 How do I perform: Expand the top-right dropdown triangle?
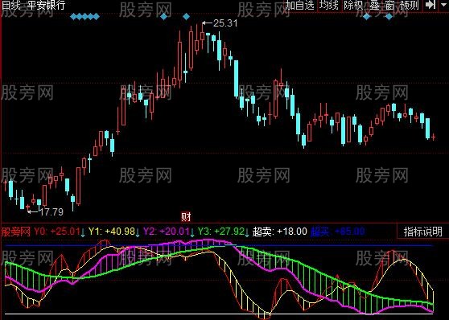point(443,5)
